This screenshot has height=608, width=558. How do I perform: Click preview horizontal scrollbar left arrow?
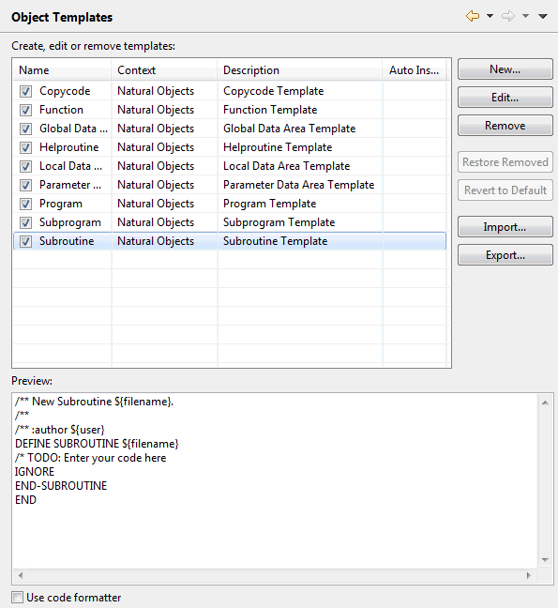coord(21,575)
